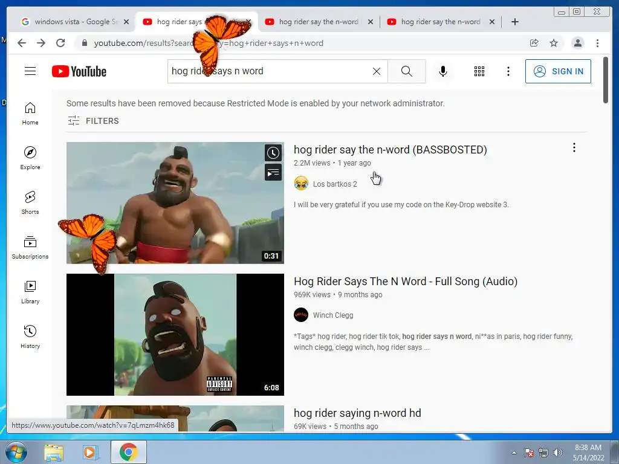Screen dimensions: 619x464
Task: Open a new Chrome tab
Action: tap(515, 22)
